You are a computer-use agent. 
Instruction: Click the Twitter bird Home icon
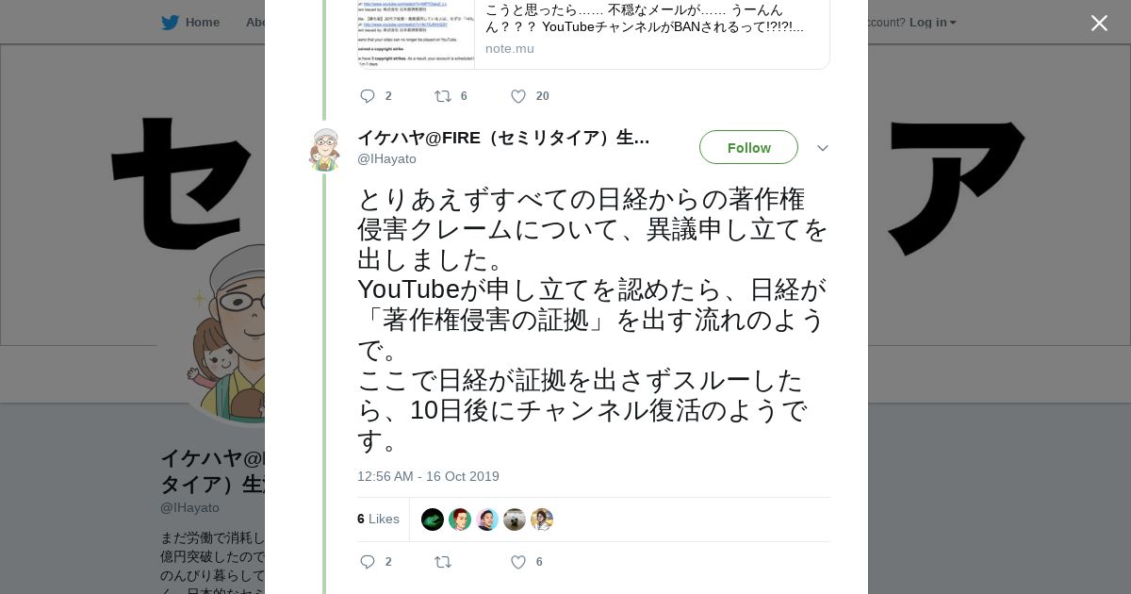coord(170,23)
